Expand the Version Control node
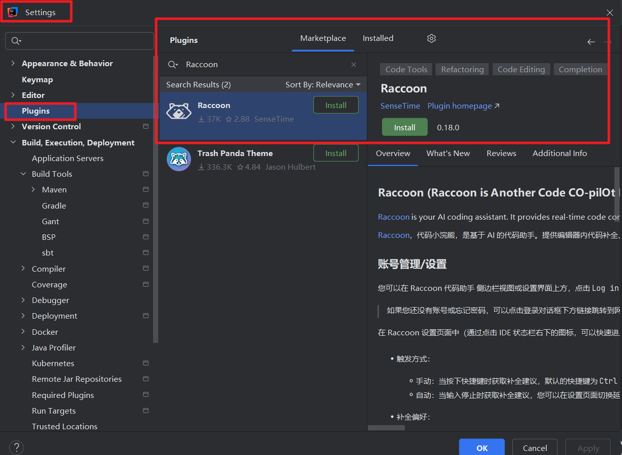 pyautogui.click(x=13, y=126)
